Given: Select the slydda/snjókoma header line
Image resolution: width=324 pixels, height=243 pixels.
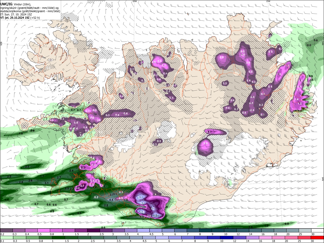Looking at the screenshot, I should point(30,11).
